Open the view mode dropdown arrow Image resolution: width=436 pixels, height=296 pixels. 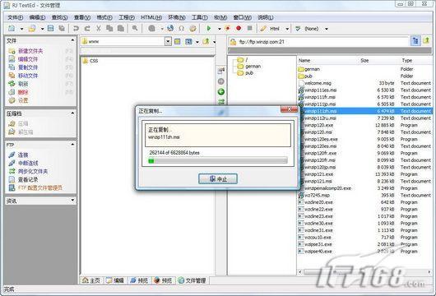click(x=197, y=42)
